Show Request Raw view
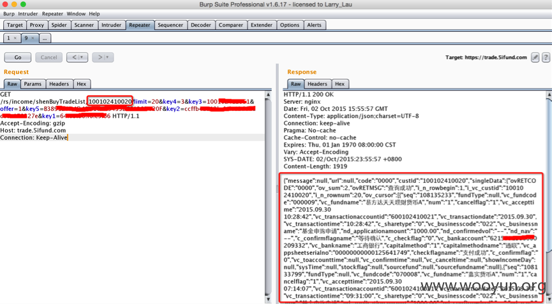 click(12, 84)
